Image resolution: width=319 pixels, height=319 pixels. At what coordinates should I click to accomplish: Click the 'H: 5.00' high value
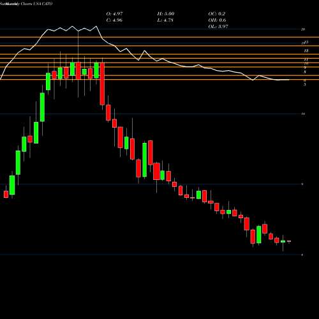166,14
